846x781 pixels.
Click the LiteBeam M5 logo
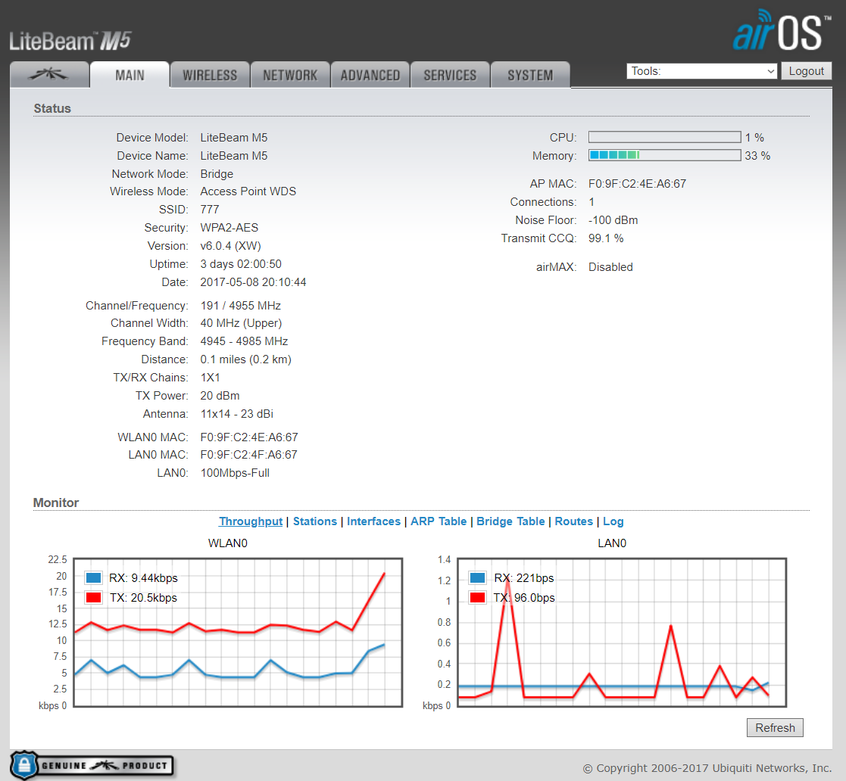click(x=70, y=41)
